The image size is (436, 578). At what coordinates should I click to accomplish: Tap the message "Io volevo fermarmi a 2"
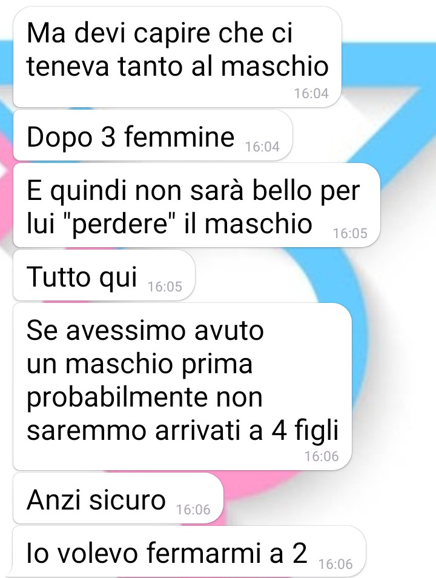click(x=190, y=552)
